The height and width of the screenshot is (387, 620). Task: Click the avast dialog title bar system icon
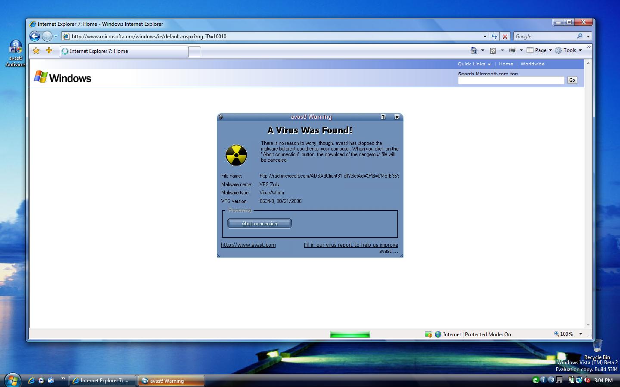(221, 117)
